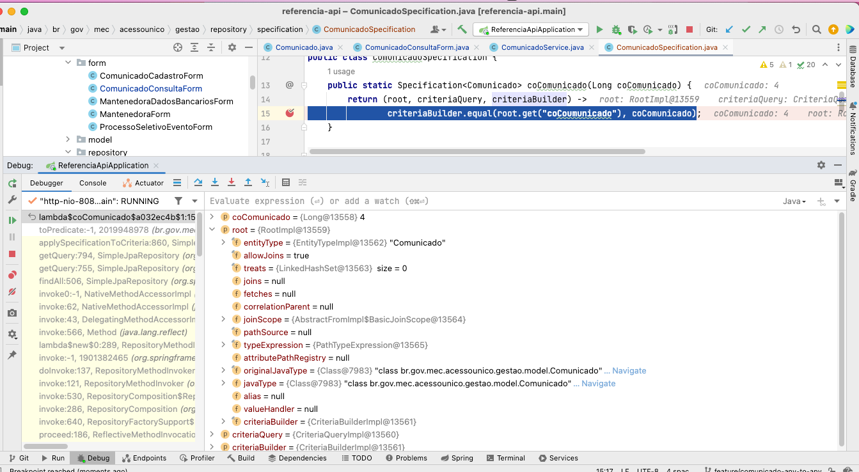Rollback changes with undo arrow icon
Screen dimensions: 859x472
[796, 29]
